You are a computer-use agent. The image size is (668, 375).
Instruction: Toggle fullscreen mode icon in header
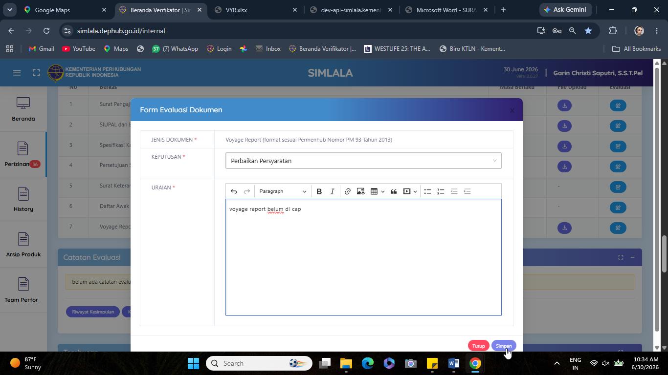pyautogui.click(x=36, y=73)
